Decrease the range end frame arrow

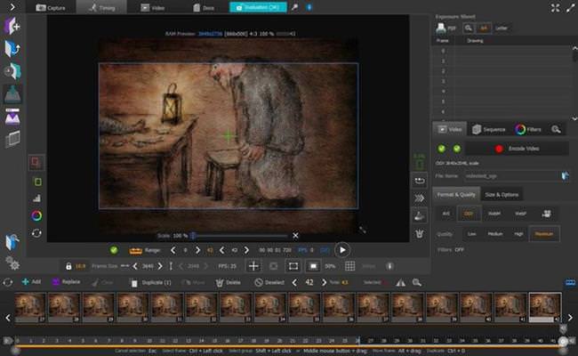click(x=222, y=250)
